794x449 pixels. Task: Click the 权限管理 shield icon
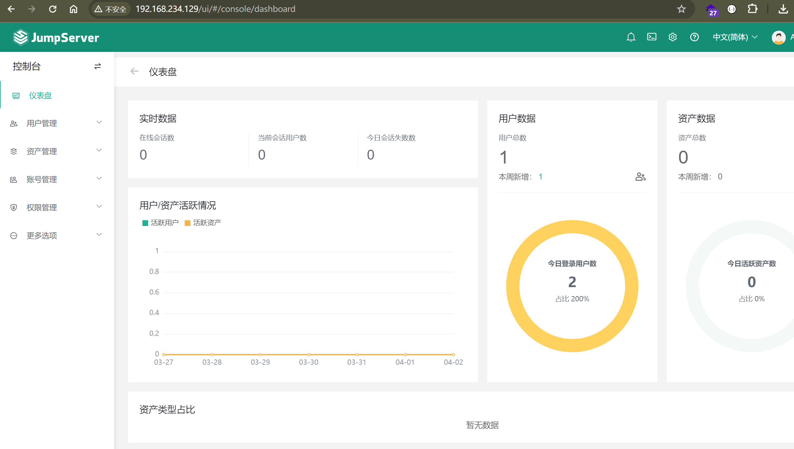[x=14, y=207]
